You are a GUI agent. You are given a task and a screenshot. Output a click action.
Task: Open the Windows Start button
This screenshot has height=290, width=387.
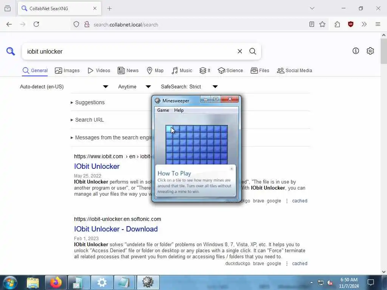click(10, 282)
